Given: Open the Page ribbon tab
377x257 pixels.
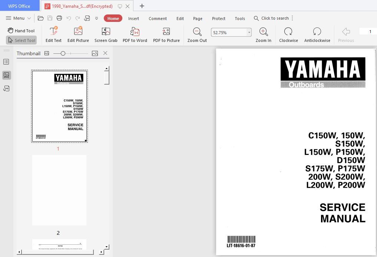Looking at the screenshot, I should point(198,19).
